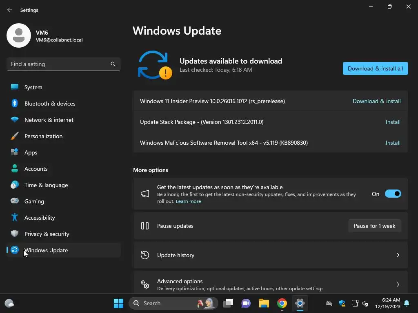Select Gaming in the sidebar
418x313 pixels.
(x=64, y=201)
